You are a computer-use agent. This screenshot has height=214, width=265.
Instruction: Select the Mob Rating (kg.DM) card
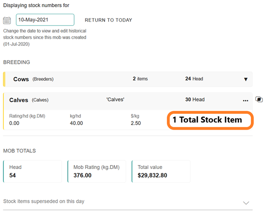coord(97,171)
